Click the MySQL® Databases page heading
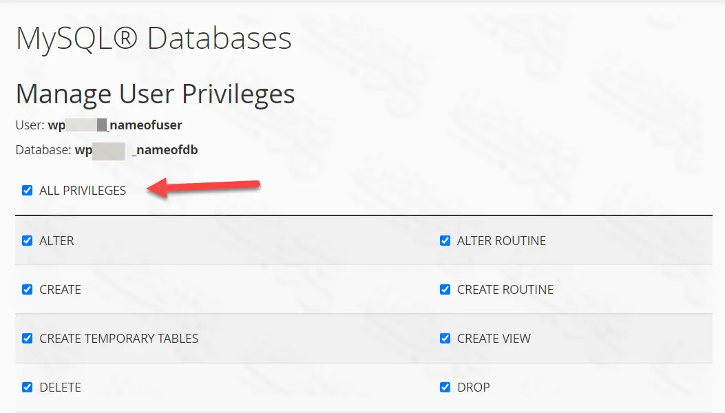725x413 pixels. (154, 39)
